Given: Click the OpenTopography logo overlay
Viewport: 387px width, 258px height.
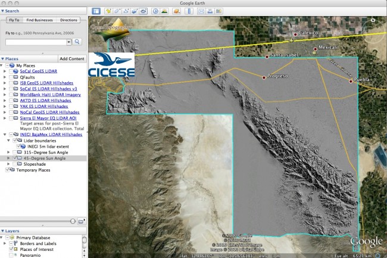Looking at the screenshot, I should click(111, 30).
